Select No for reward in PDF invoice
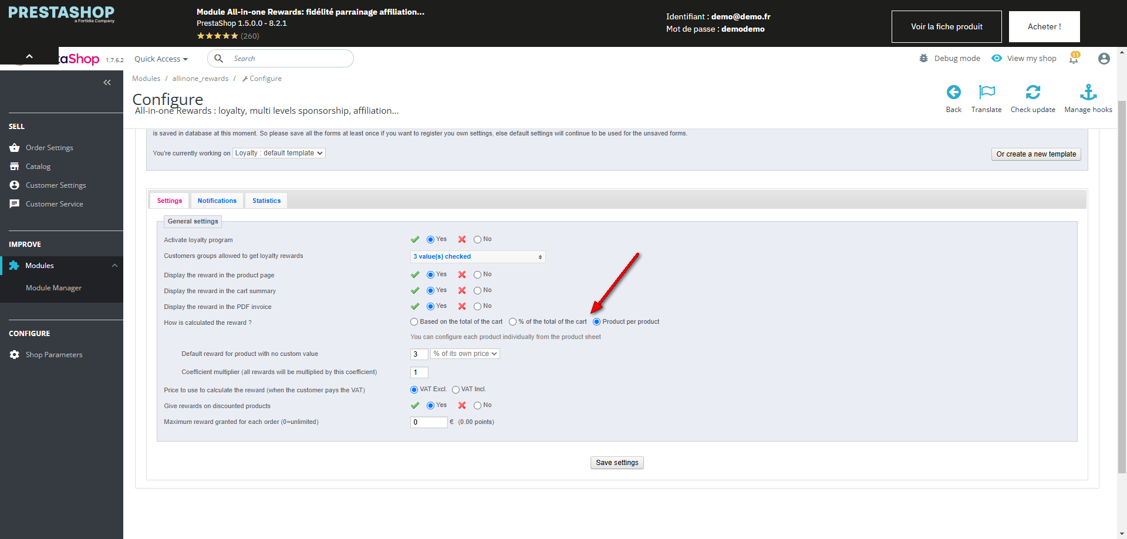This screenshot has width=1127, height=539. (x=477, y=306)
